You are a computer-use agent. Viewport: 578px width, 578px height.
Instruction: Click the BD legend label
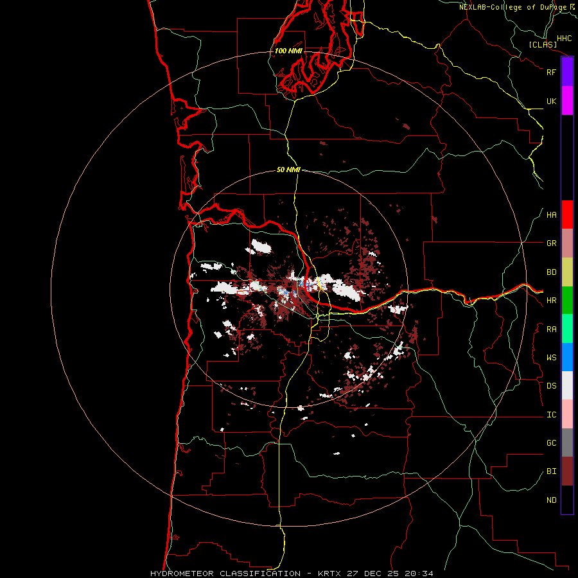551,272
